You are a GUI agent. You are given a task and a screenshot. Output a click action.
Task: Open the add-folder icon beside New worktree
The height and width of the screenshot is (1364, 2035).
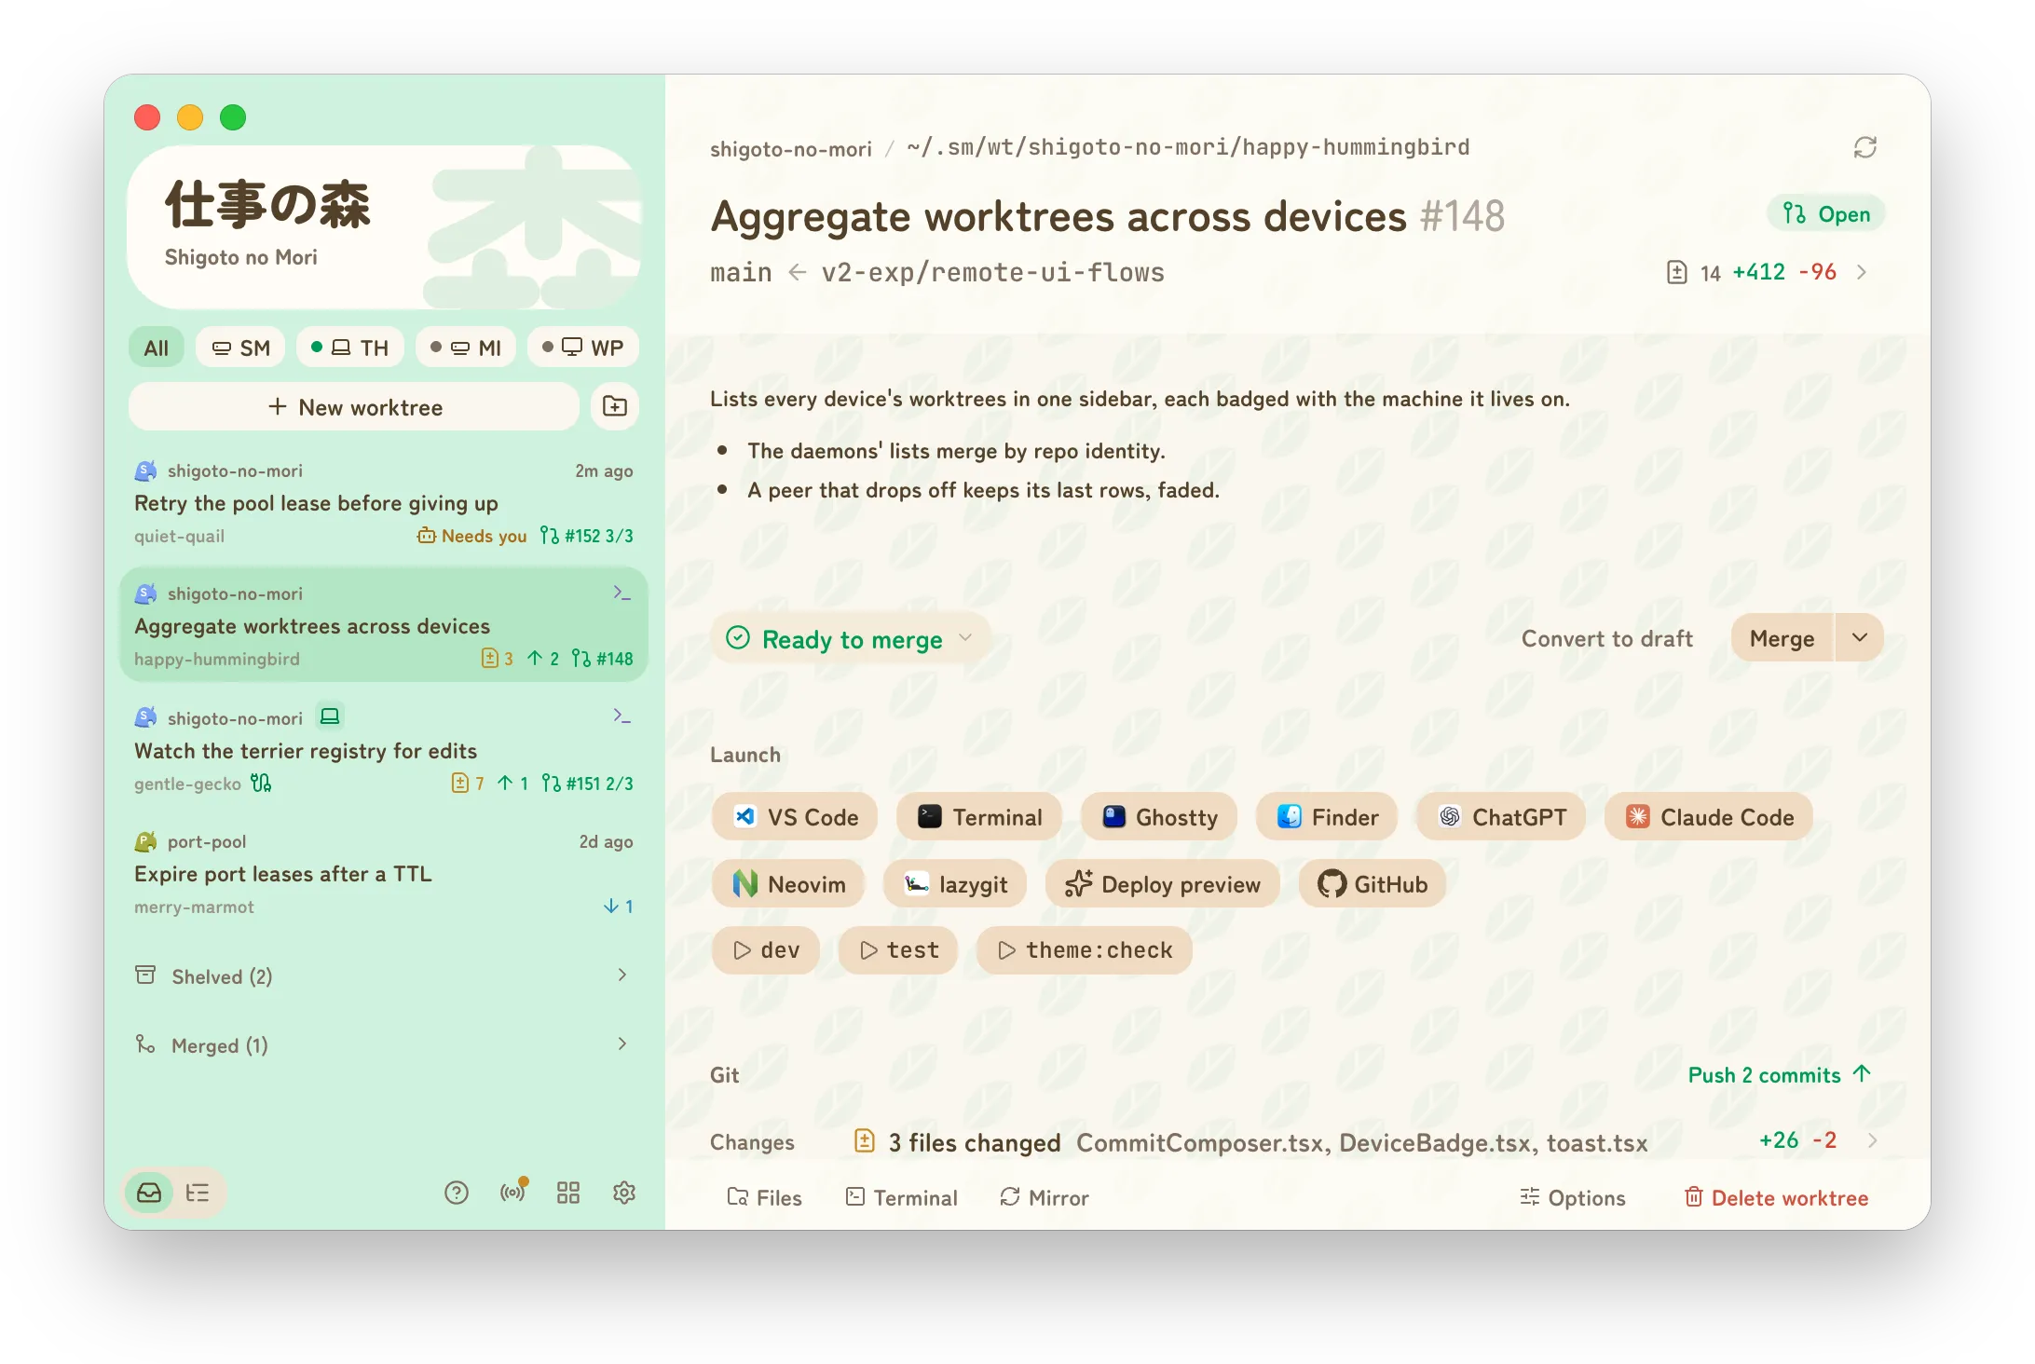point(615,406)
